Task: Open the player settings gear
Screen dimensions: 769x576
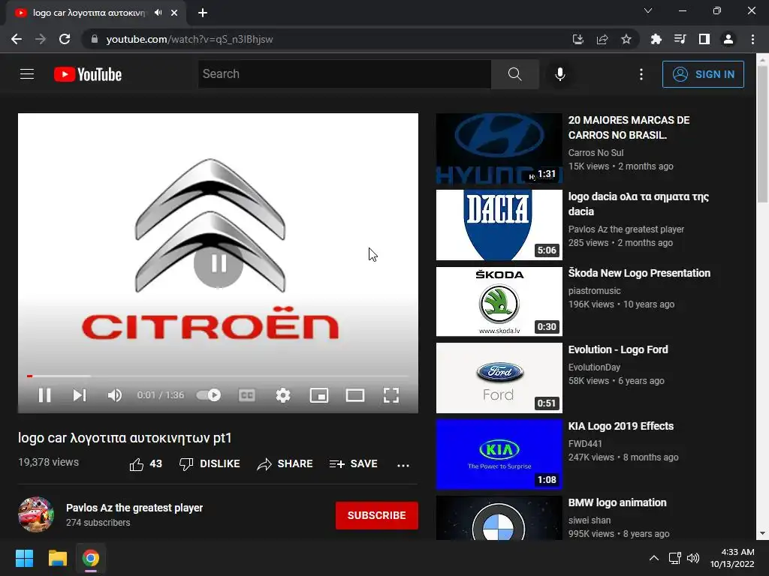Action: point(283,395)
